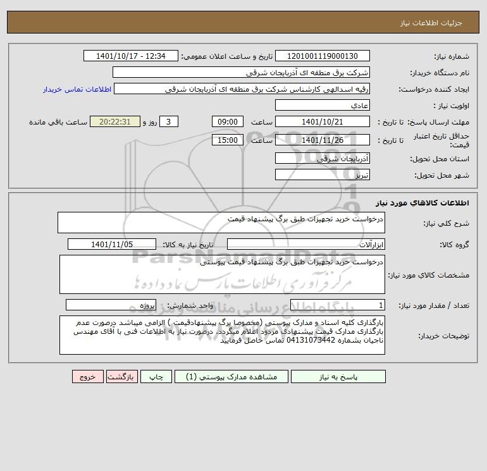
Task: Click the تاریخ نیاز به کالا label
Action: [x=188, y=245]
